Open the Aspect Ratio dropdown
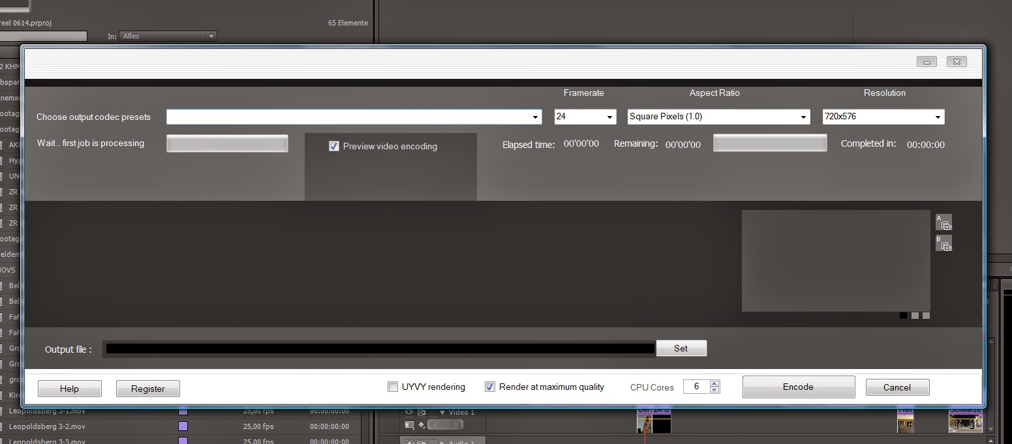This screenshot has width=1012, height=444. pyautogui.click(x=803, y=117)
